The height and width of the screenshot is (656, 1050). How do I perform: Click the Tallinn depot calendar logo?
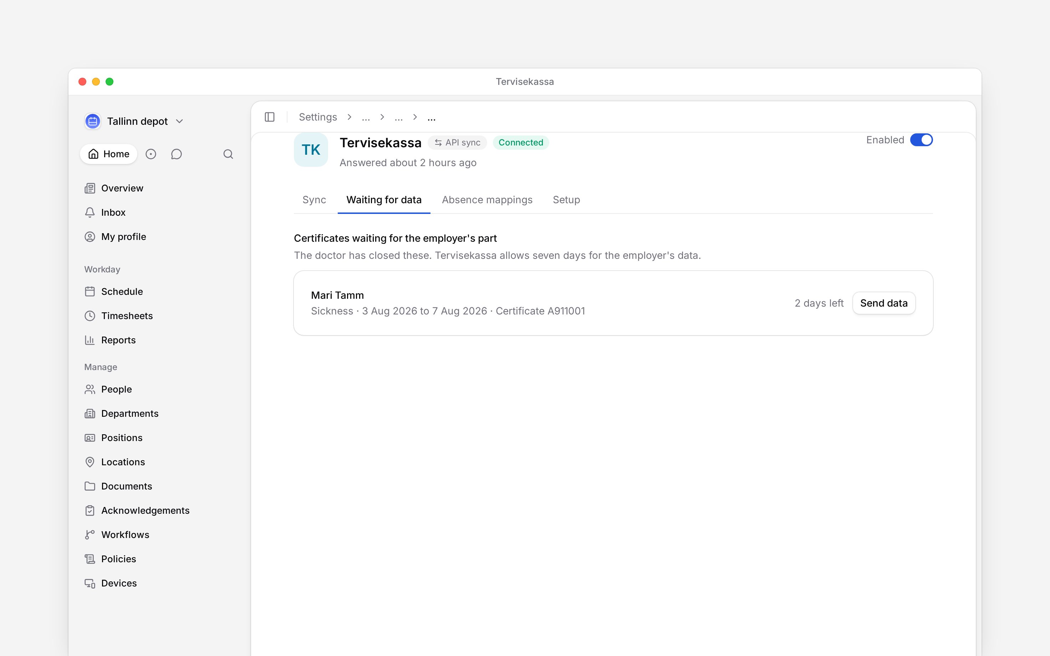click(92, 121)
